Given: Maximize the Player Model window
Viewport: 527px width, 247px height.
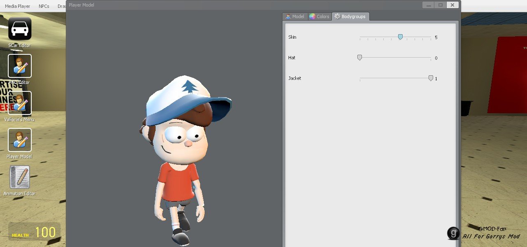Looking at the screenshot, I should click(x=441, y=5).
